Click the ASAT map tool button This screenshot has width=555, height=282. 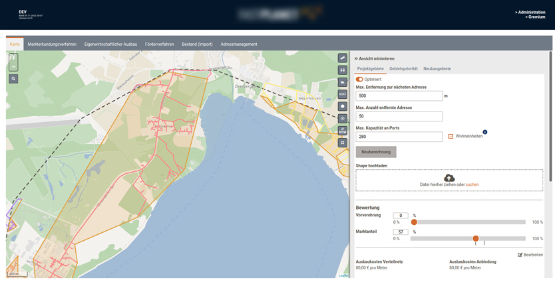pyautogui.click(x=342, y=94)
